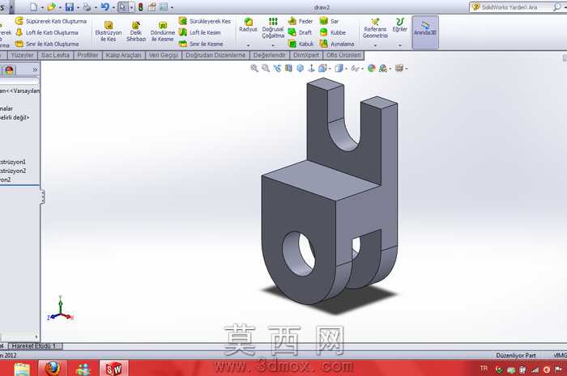Click the Zoom to Area view icon

(x=266, y=68)
